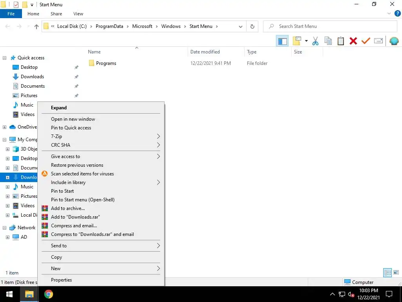
Task: Open the New submenu
Action: tap(101, 269)
